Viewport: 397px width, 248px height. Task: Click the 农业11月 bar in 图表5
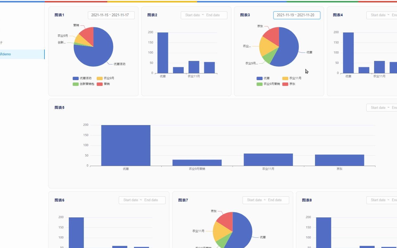tap(268, 160)
